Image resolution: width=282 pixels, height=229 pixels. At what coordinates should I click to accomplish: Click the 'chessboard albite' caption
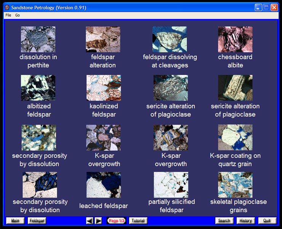235,61
